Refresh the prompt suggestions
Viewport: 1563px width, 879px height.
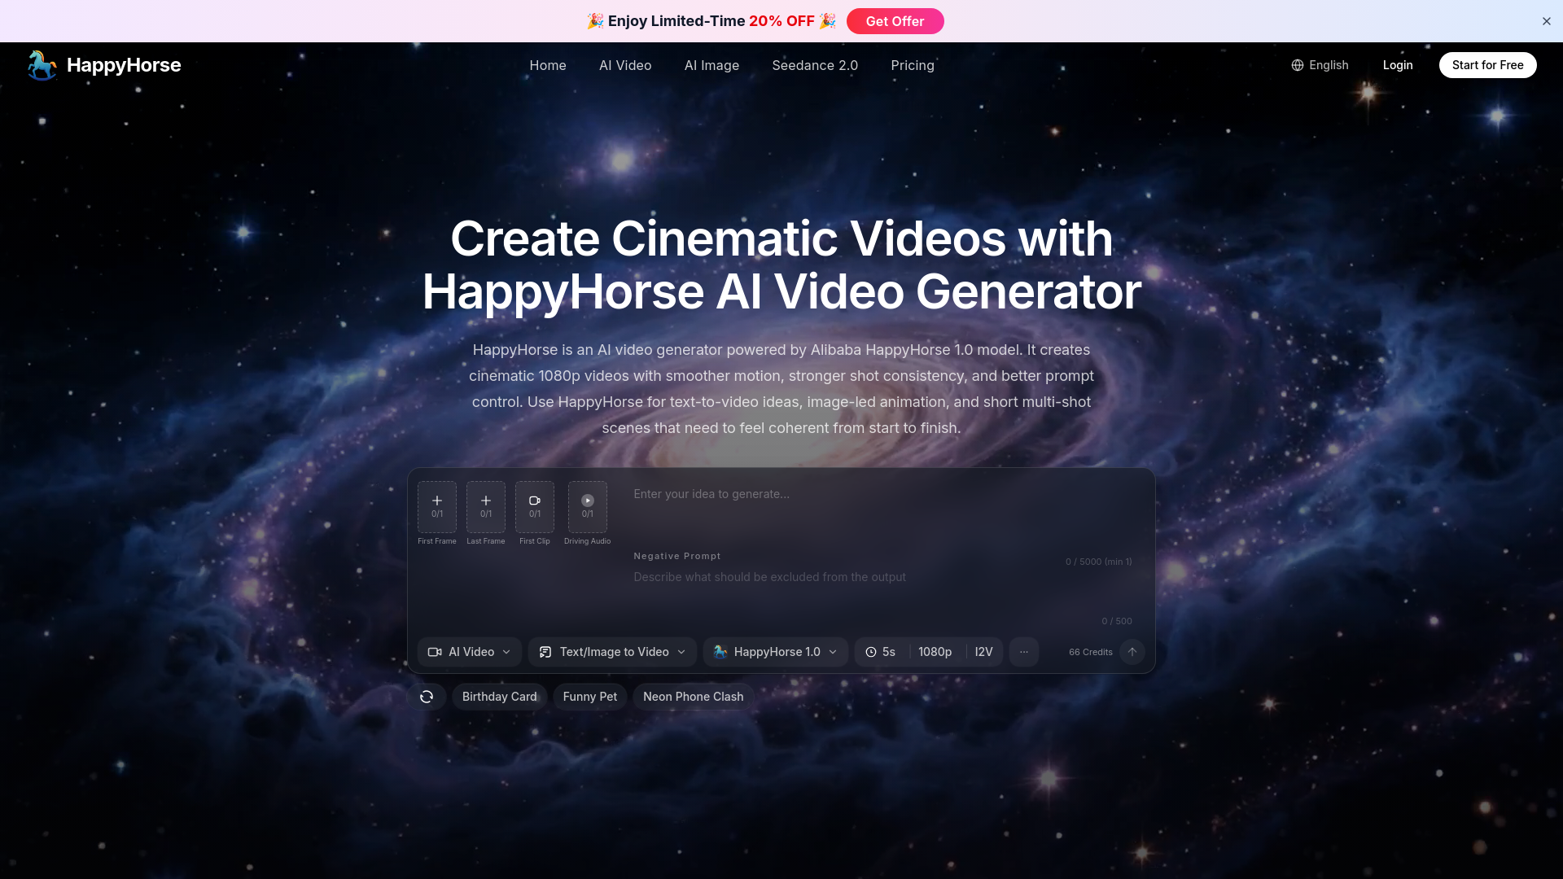pyautogui.click(x=427, y=697)
